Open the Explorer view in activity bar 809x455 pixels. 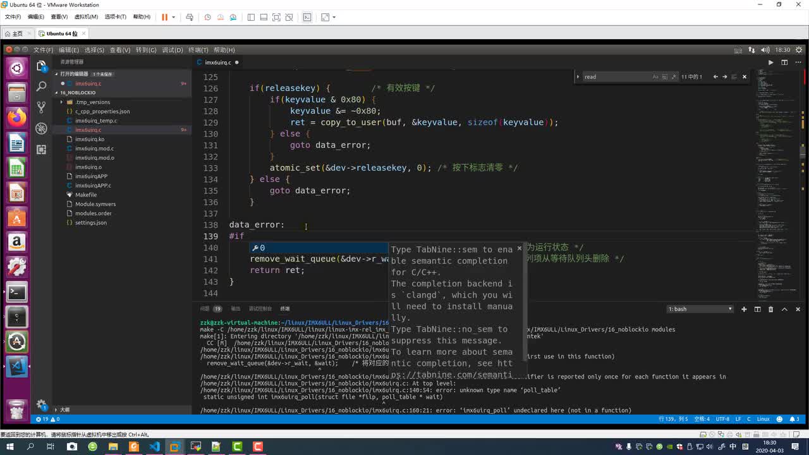pyautogui.click(x=42, y=66)
